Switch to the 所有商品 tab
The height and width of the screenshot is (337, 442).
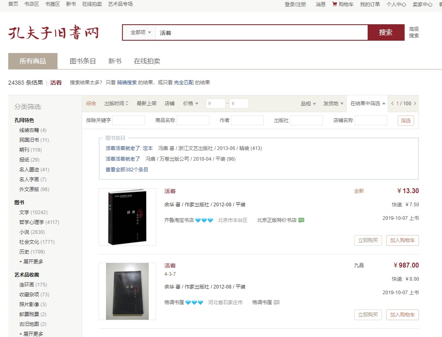(33, 61)
